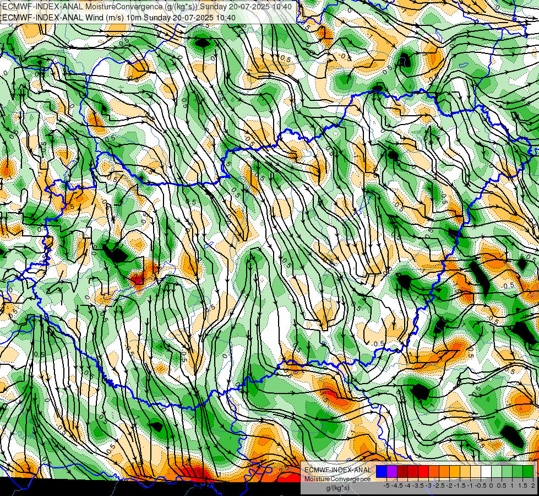Viewport: 539px width, 496px height.
Task: Click the '-3' legend tick label
Action: click(428, 486)
